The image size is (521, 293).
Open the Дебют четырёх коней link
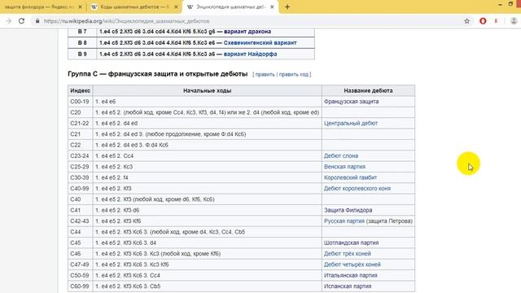[x=352, y=265]
